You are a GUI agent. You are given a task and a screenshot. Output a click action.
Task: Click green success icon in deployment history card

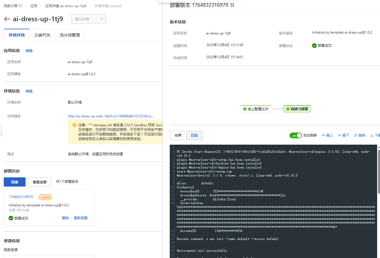[x=10, y=218]
